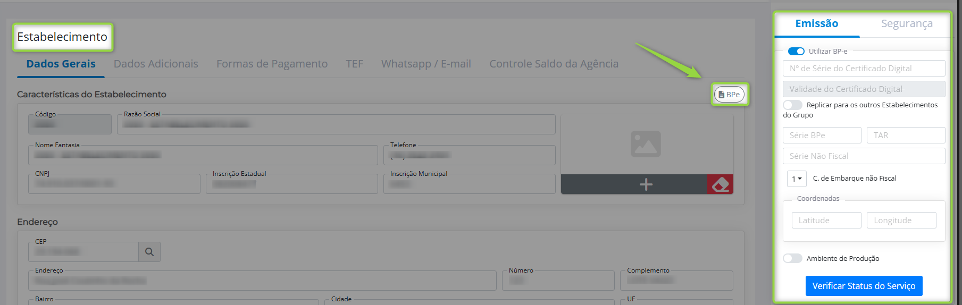This screenshot has width=962, height=305.
Task: Click the Longitude input field
Action: pos(901,221)
